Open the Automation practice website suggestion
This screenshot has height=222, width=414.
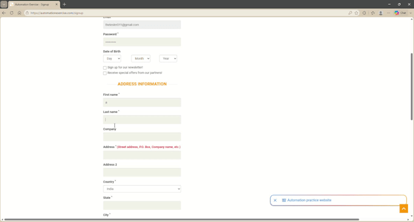click(309, 200)
